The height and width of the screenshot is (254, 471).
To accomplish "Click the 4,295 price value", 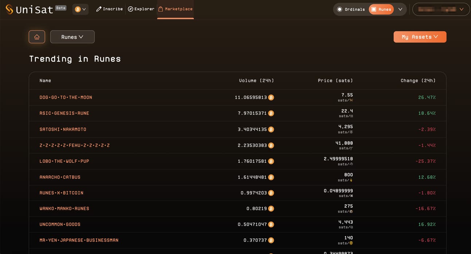I will click(x=346, y=127).
